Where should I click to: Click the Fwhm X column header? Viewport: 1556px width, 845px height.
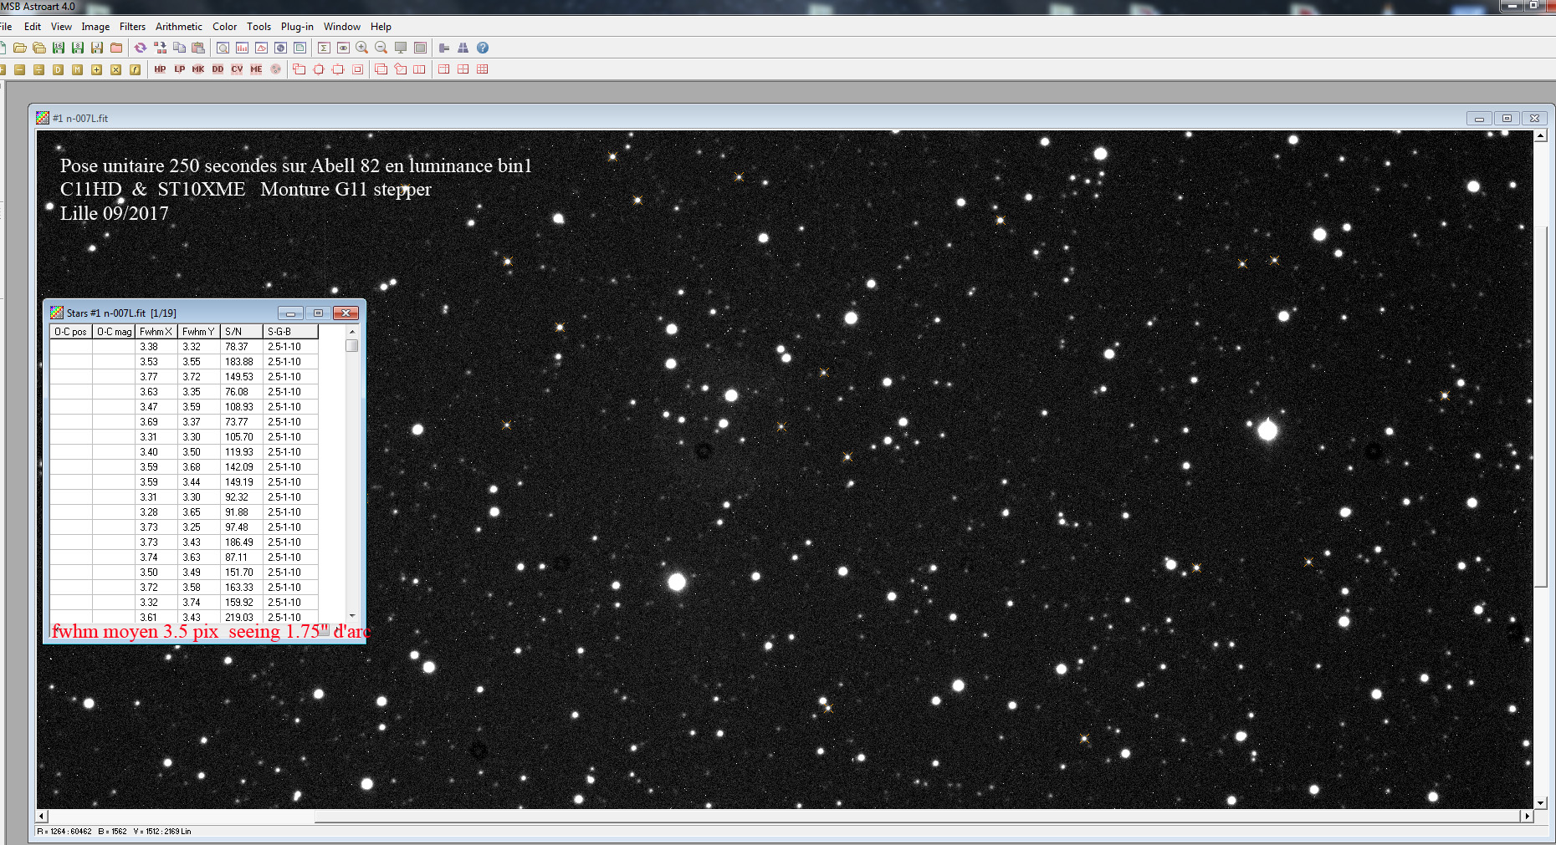click(156, 332)
